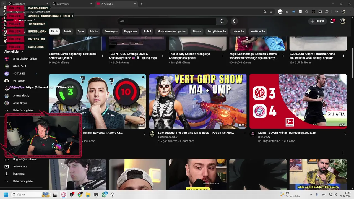Viewport: 354px width, 199px height.
Task: Filter videos by Müzik chip
Action: pos(67,32)
